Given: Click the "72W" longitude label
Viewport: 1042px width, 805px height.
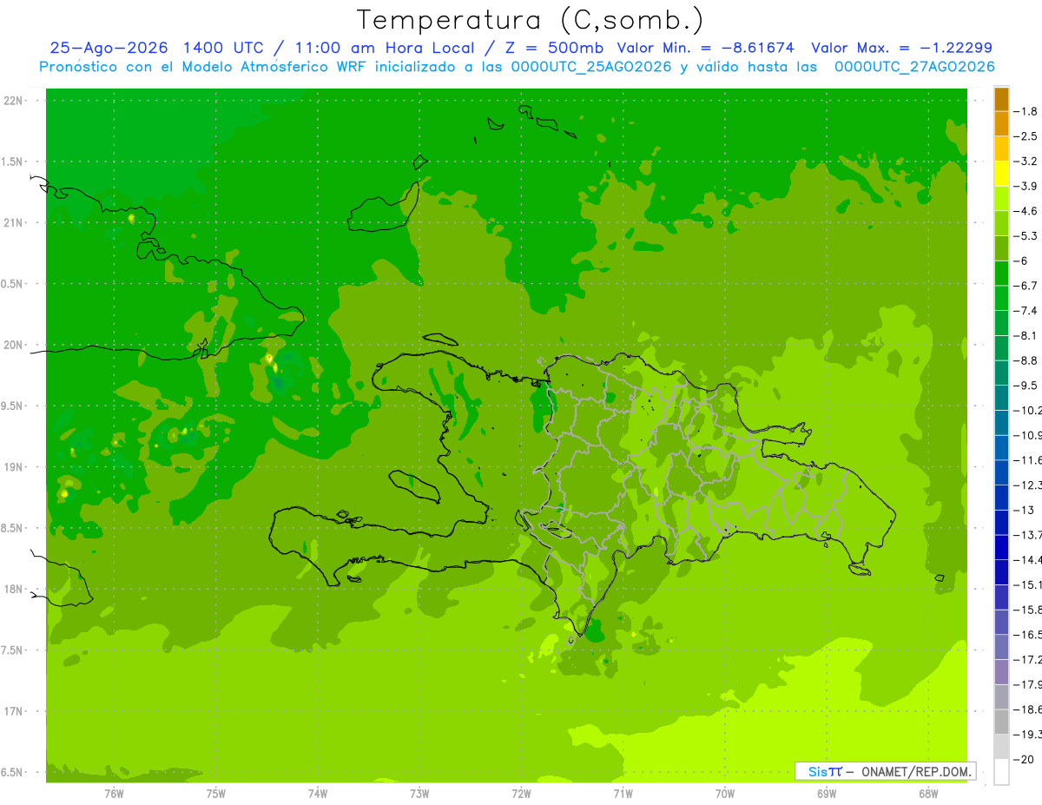Looking at the screenshot, I should (521, 793).
